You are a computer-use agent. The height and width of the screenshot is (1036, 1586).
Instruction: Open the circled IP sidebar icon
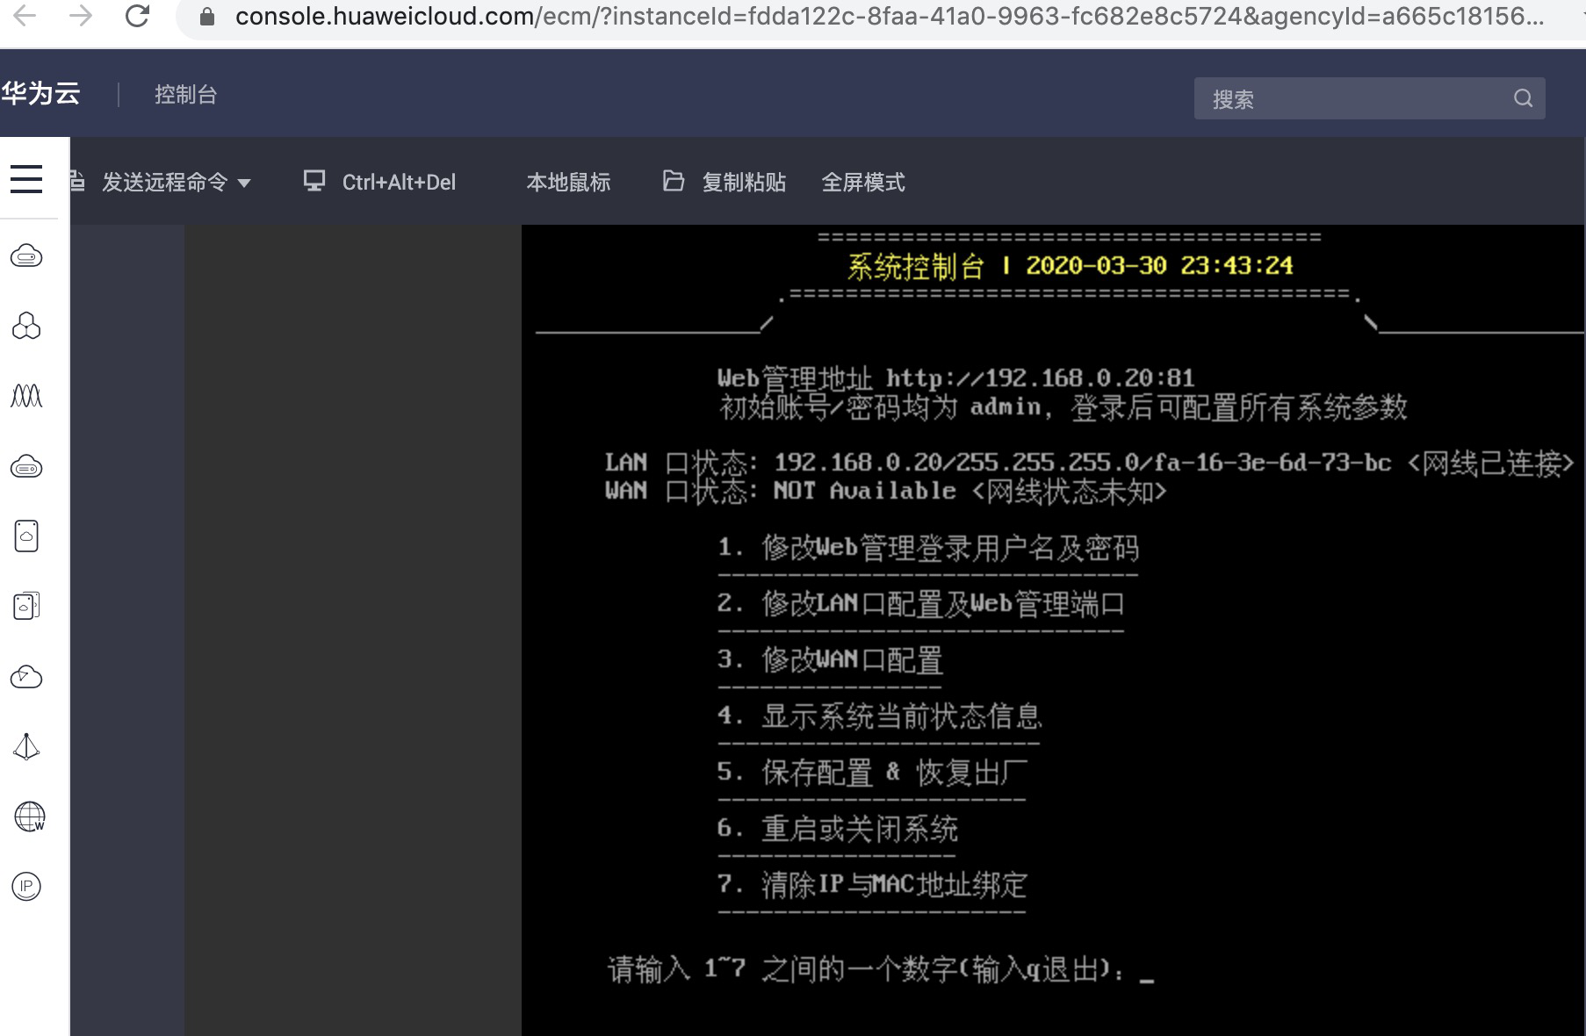26,887
